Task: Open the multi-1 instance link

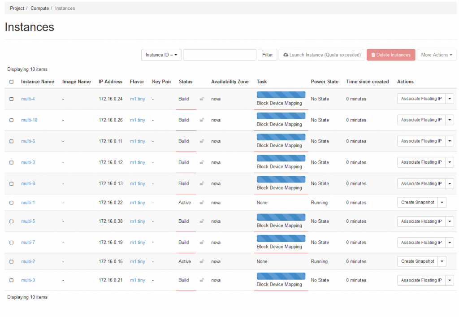Action: click(x=28, y=203)
